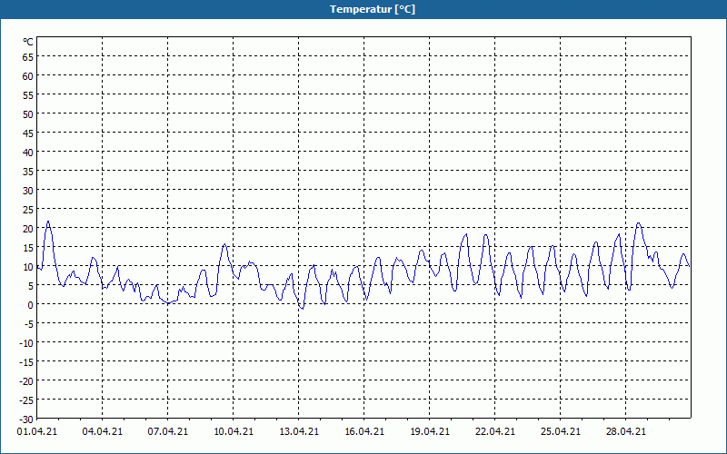This screenshot has width=727, height=454.
Task: Click the 07.04.21 x-axis date label
Action: (167, 432)
